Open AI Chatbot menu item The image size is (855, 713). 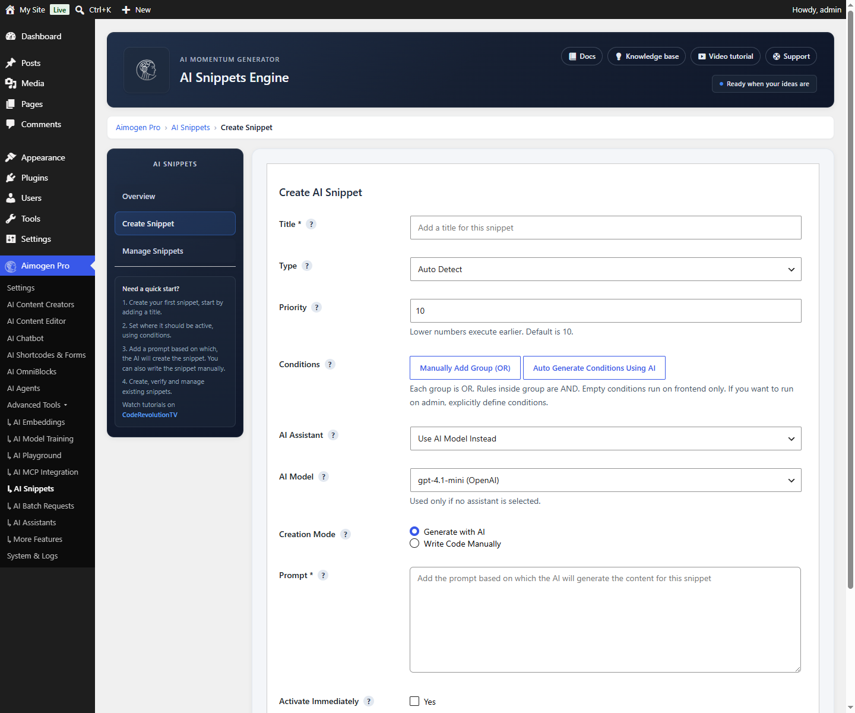(25, 338)
